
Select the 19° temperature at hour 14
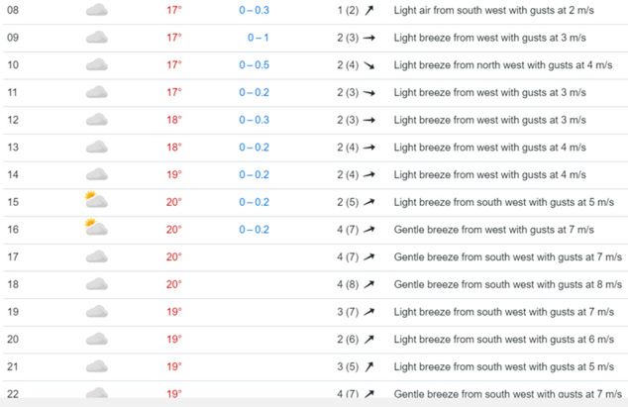point(174,174)
